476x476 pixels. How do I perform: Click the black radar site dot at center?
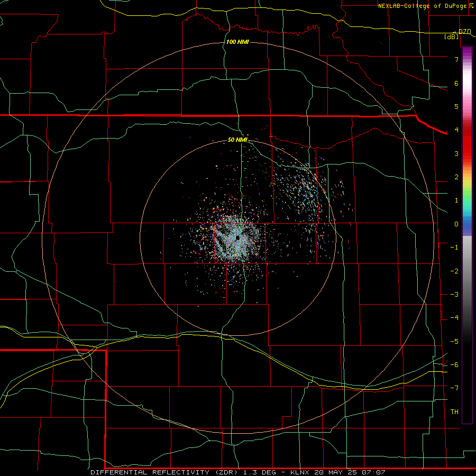tap(237, 239)
